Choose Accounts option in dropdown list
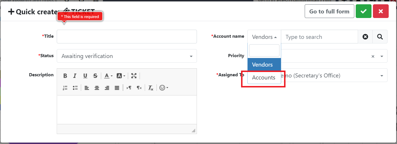397x144 pixels. [264, 77]
